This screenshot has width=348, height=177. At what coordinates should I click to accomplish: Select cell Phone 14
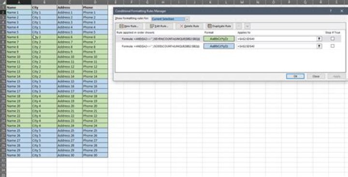95,76
